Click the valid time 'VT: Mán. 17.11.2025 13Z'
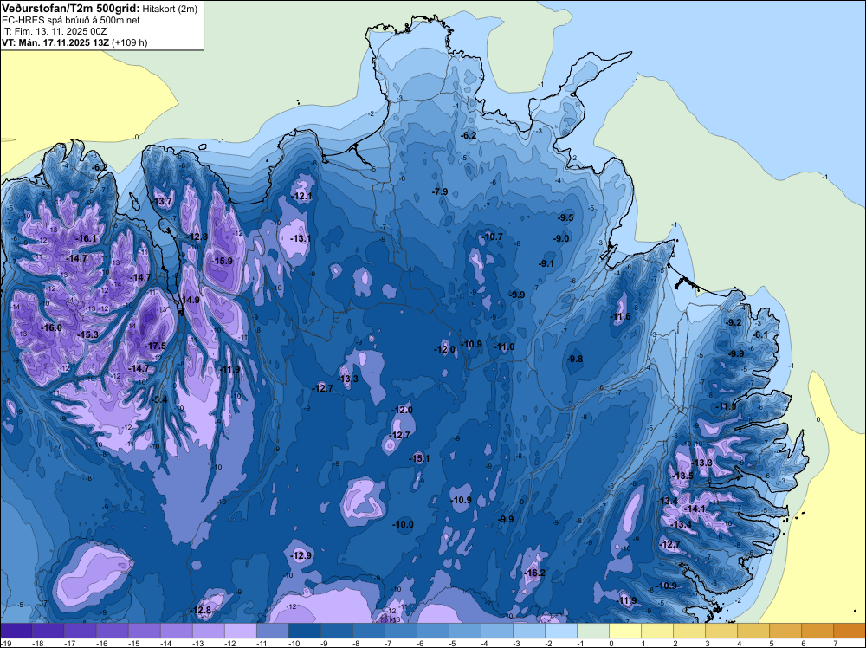 (55, 42)
